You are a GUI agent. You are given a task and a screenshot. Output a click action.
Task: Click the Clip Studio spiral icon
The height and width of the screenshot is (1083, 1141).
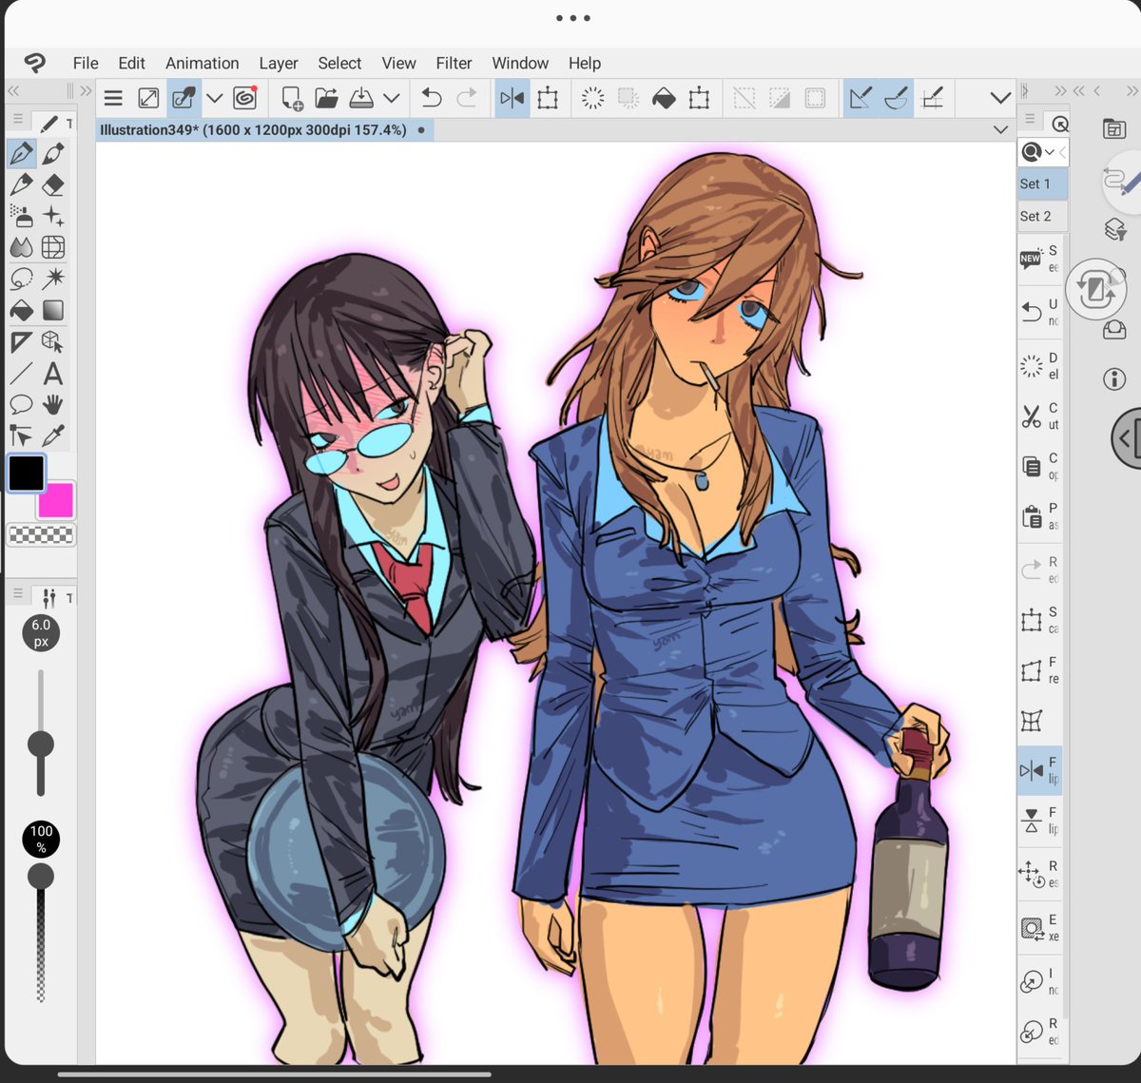point(245,98)
